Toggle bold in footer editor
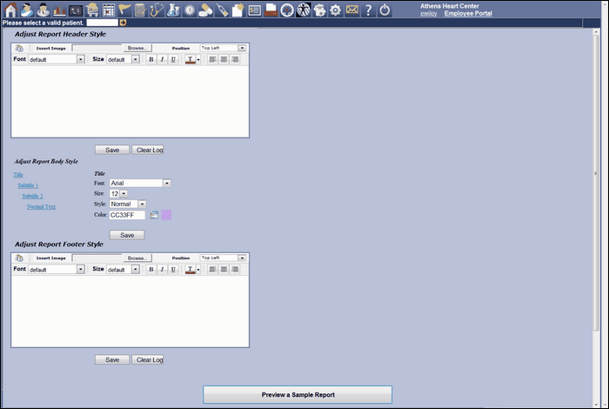 click(x=151, y=269)
